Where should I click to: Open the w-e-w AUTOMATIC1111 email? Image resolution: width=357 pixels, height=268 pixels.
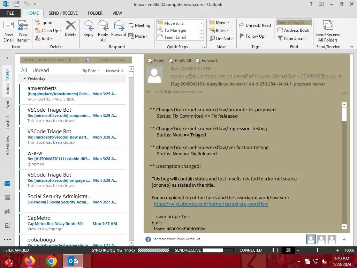[73, 159]
